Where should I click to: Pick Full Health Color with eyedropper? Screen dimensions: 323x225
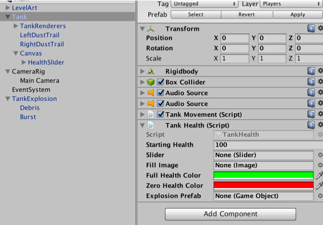(x=320, y=175)
